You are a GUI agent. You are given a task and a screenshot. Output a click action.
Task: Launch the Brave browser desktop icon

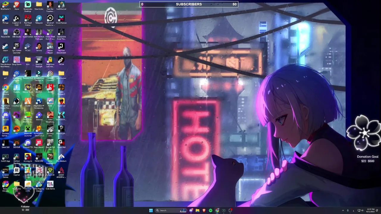point(17,4)
